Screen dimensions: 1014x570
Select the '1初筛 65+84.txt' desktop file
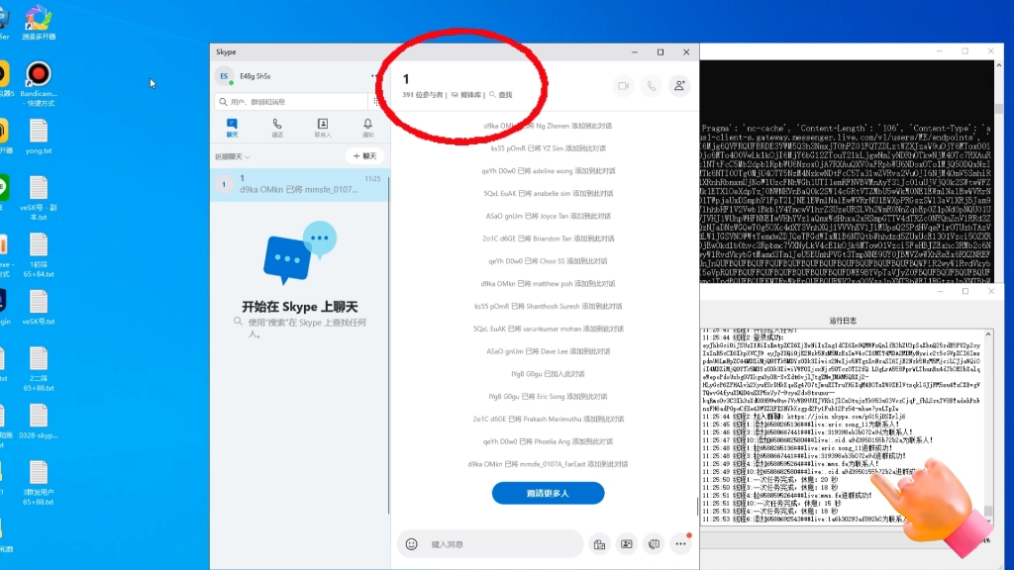[39, 255]
